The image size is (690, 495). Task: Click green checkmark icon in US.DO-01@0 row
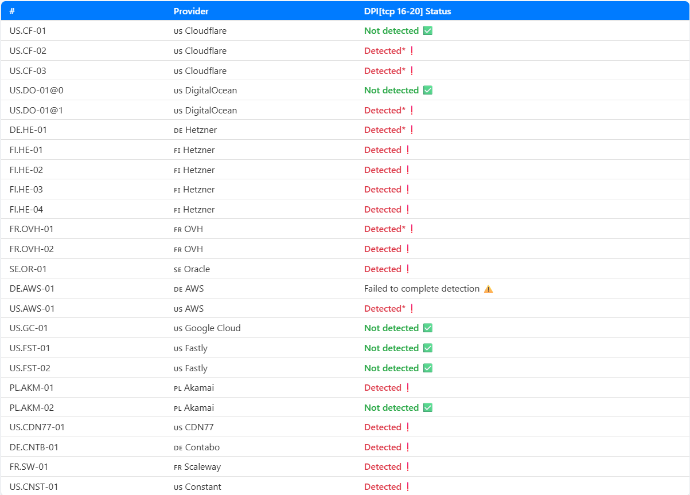click(427, 91)
